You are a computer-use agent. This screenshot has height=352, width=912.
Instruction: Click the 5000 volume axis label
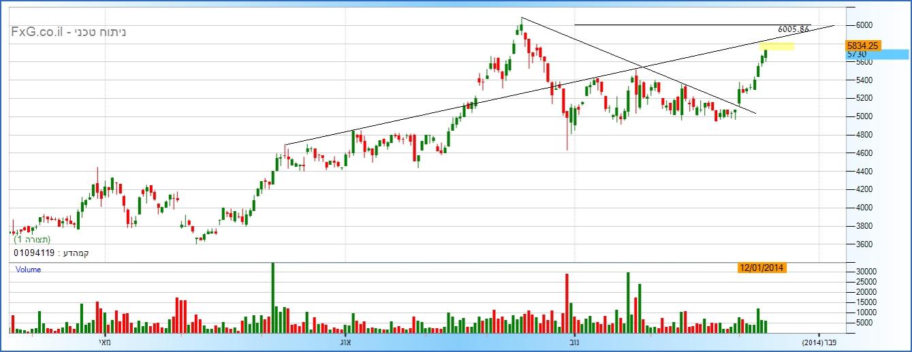864,323
